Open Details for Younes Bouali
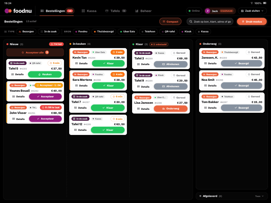Screen dimensions: 271x203 pos(18,97)
